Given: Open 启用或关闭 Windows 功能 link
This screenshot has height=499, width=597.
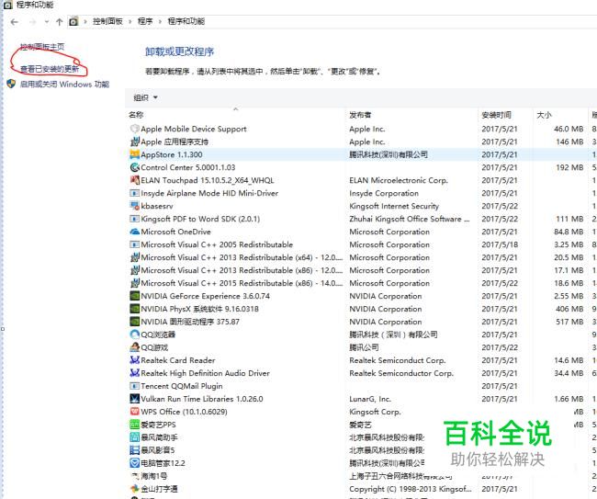Looking at the screenshot, I should pos(64,85).
